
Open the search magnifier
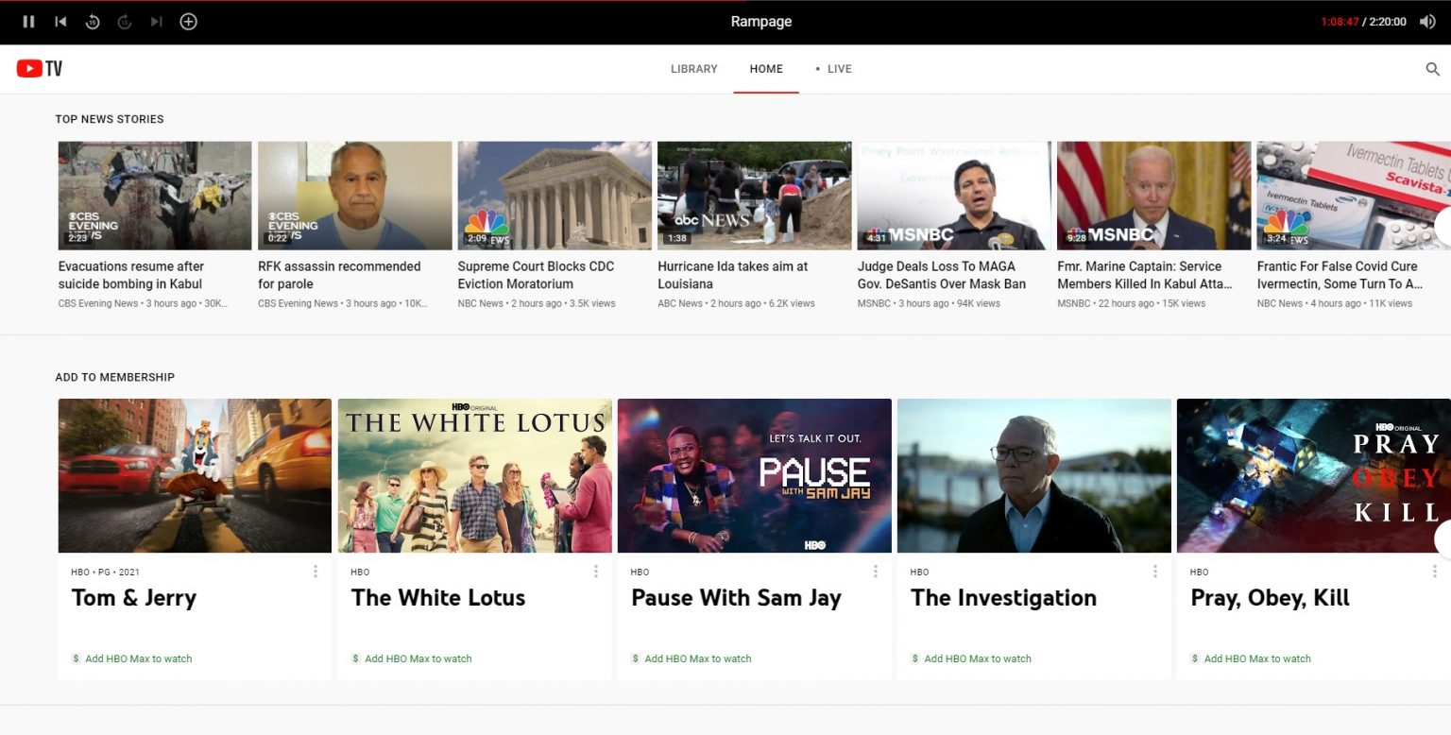tap(1432, 68)
